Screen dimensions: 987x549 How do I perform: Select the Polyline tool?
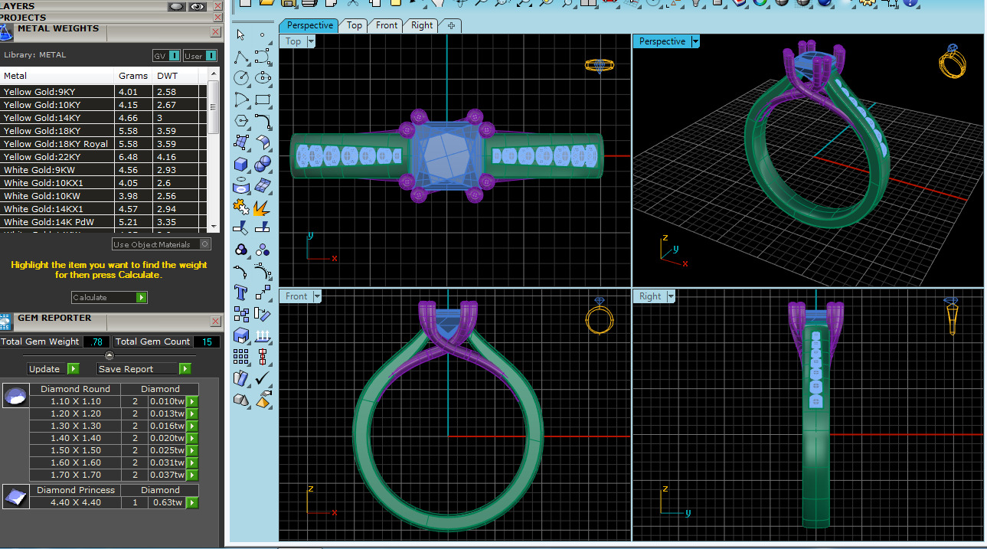coord(241,57)
